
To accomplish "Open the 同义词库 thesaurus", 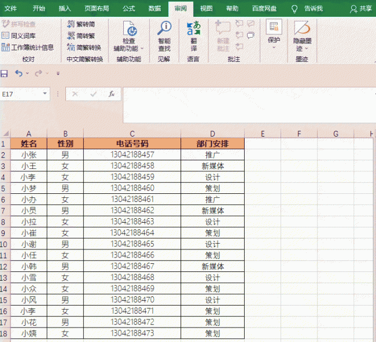I will click(19, 36).
